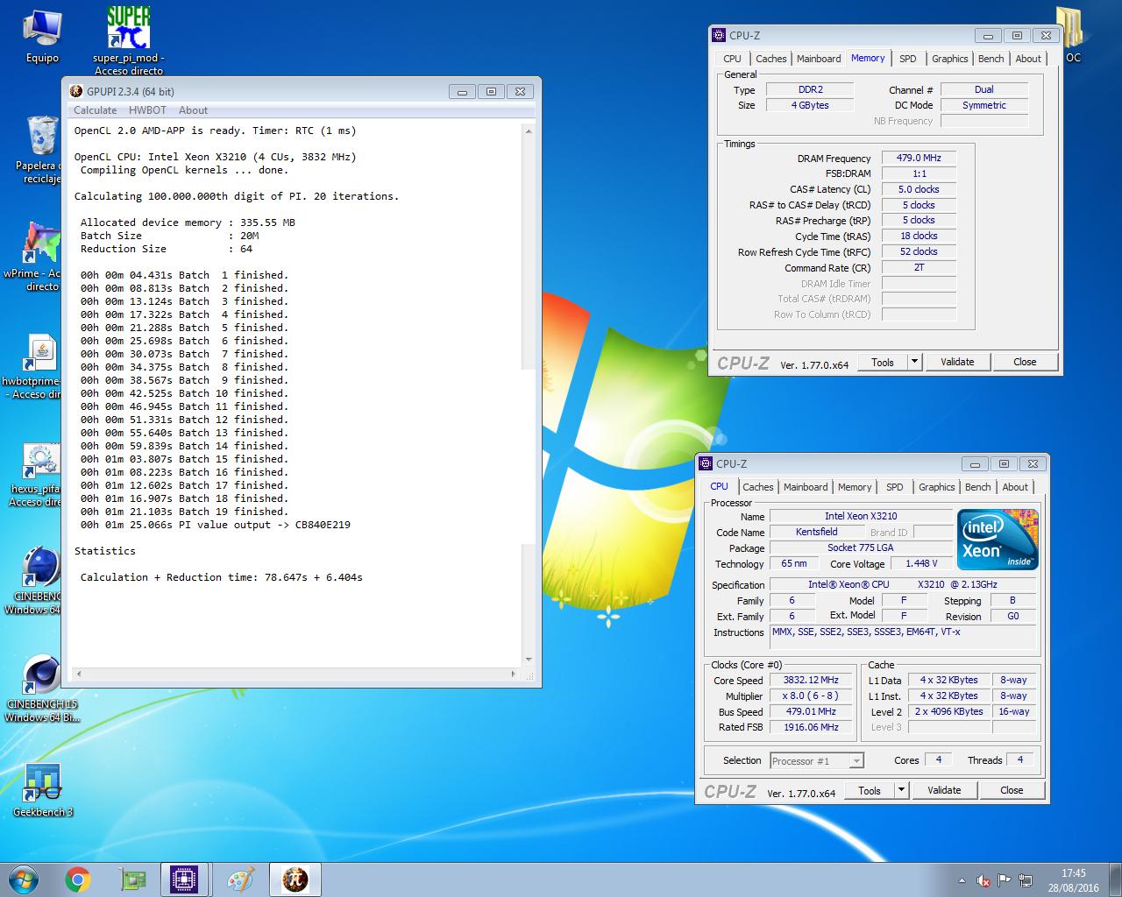Click GPUPI vertical scrollbar up arrow

529,131
